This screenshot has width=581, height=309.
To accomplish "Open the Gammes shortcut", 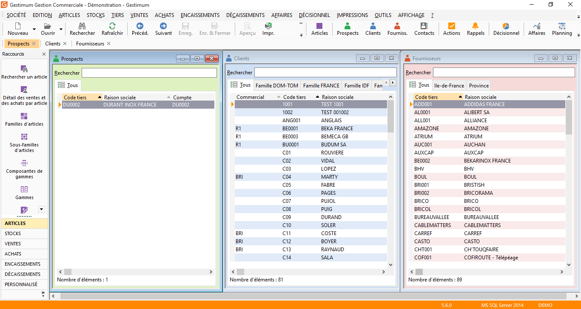I will [x=24, y=193].
